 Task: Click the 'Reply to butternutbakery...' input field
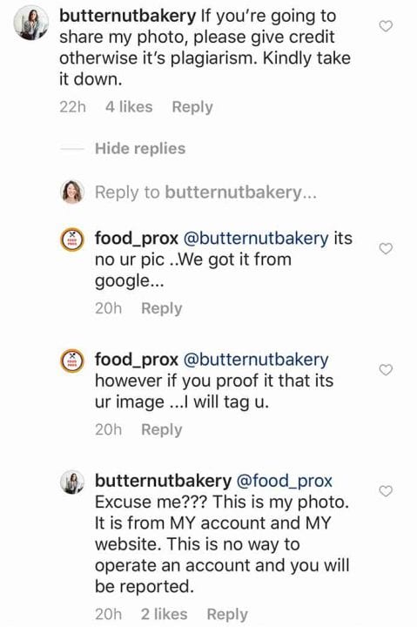pos(205,192)
